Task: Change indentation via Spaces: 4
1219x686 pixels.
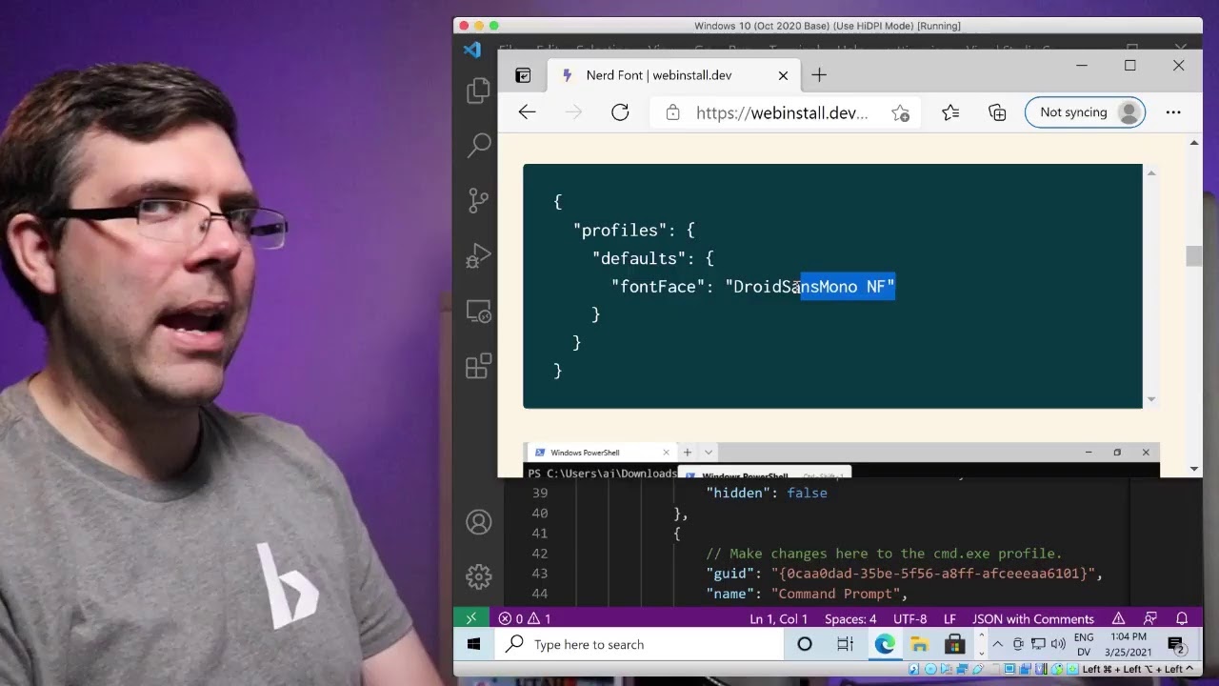Action: tap(850, 618)
